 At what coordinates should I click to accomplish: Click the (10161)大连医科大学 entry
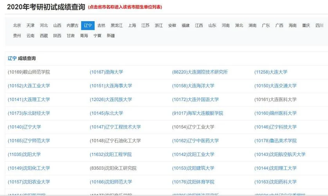tap(275, 100)
